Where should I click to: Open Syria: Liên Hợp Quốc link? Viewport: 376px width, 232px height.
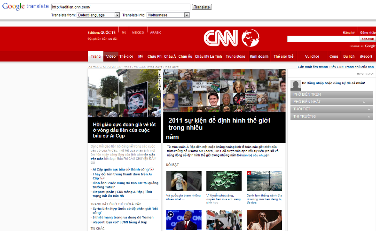click(125, 211)
